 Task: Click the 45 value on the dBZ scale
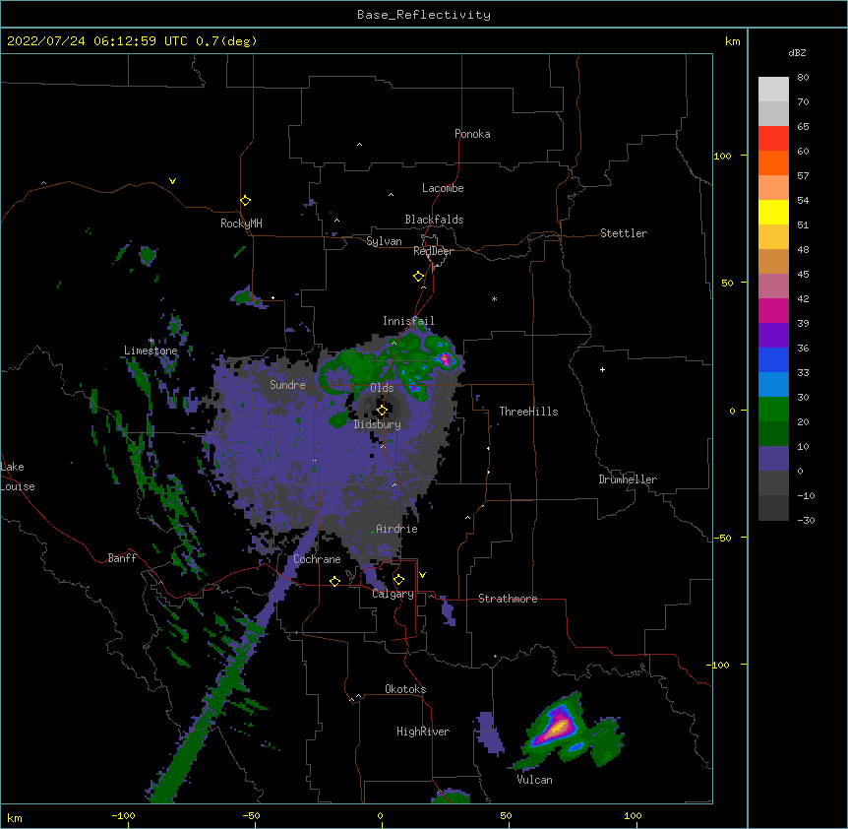coord(803,275)
